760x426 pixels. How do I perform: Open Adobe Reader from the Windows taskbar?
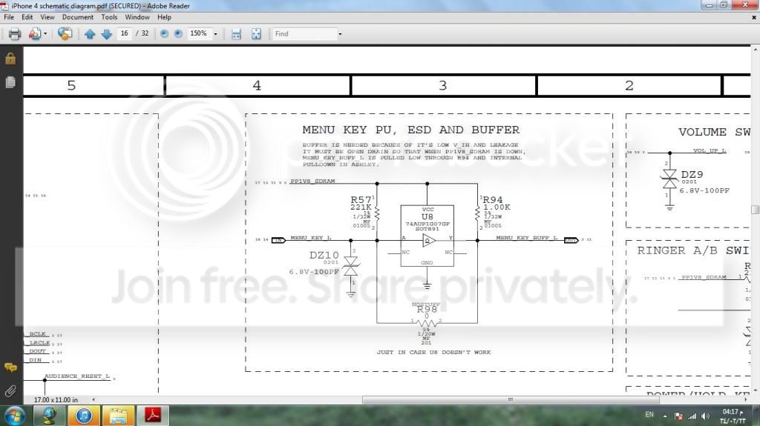pyautogui.click(x=153, y=415)
